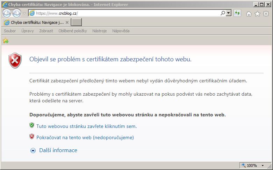Click the cncblog.cz address field
The image size is (273, 170).
point(126,13)
